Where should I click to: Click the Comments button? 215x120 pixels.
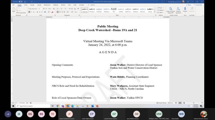[198, 5]
